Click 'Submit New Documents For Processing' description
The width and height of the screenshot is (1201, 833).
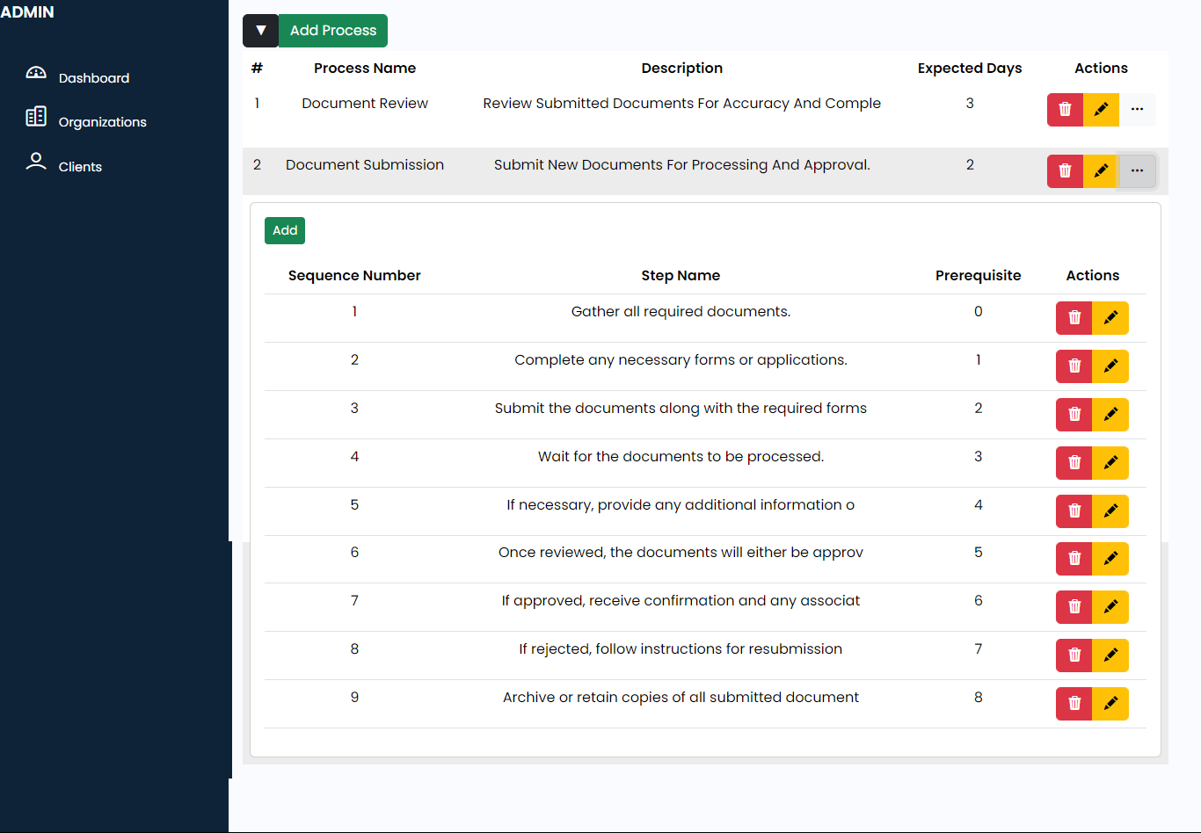coord(682,165)
